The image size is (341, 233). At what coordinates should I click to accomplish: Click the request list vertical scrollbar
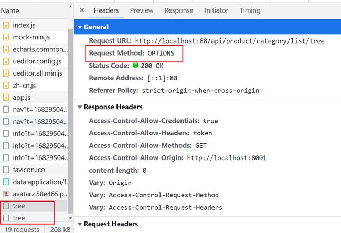tap(71, 105)
